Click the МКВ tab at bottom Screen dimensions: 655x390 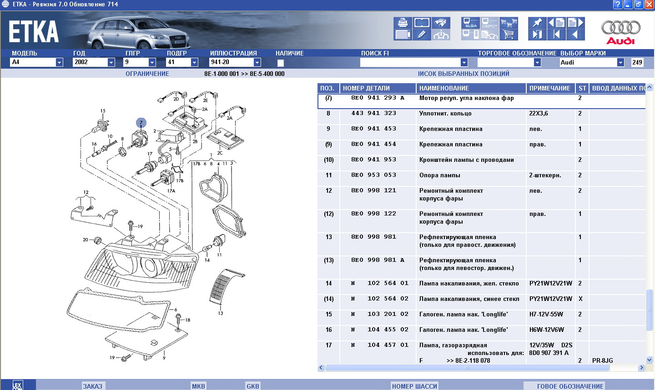[x=198, y=386]
